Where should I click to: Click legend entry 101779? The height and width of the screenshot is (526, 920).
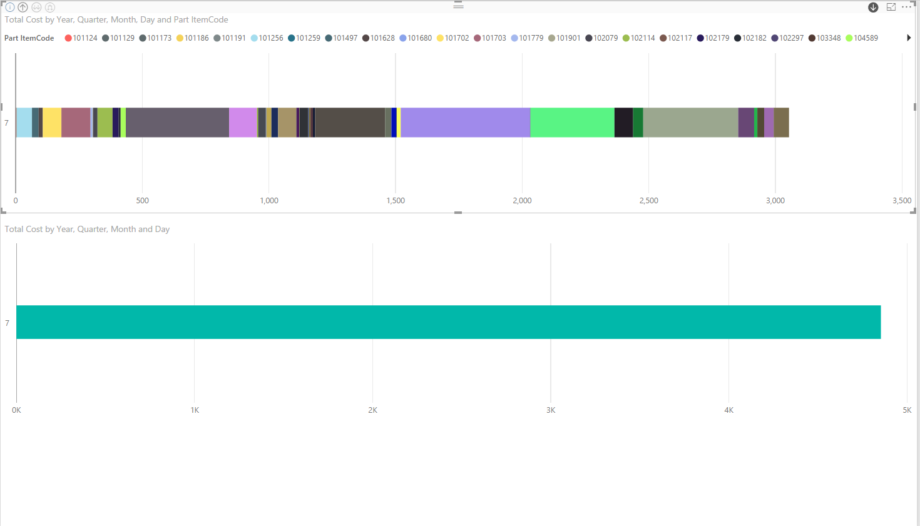pyautogui.click(x=528, y=38)
